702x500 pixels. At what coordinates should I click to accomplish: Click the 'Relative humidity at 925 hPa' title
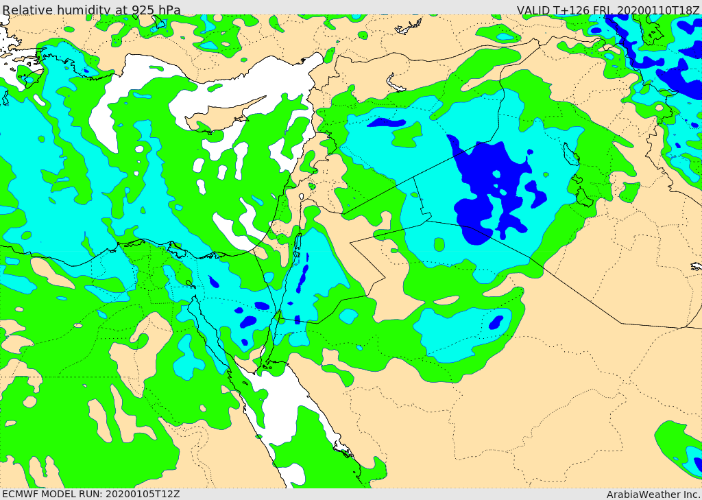coord(92,10)
